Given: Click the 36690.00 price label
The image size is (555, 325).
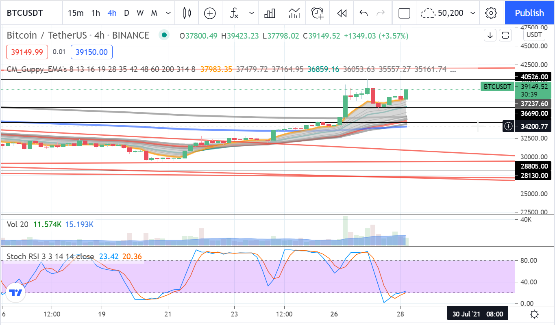Looking at the screenshot, I should (532, 114).
